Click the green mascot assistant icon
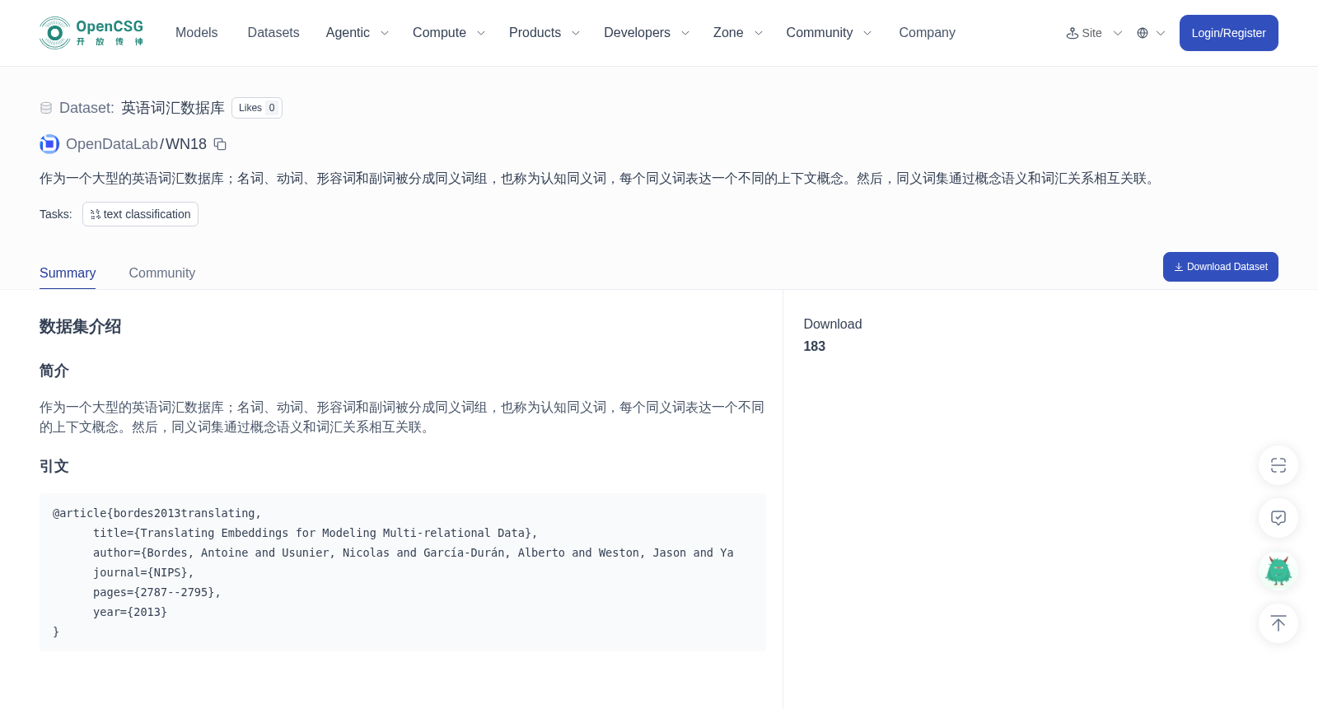The image size is (1318, 709). [1278, 571]
